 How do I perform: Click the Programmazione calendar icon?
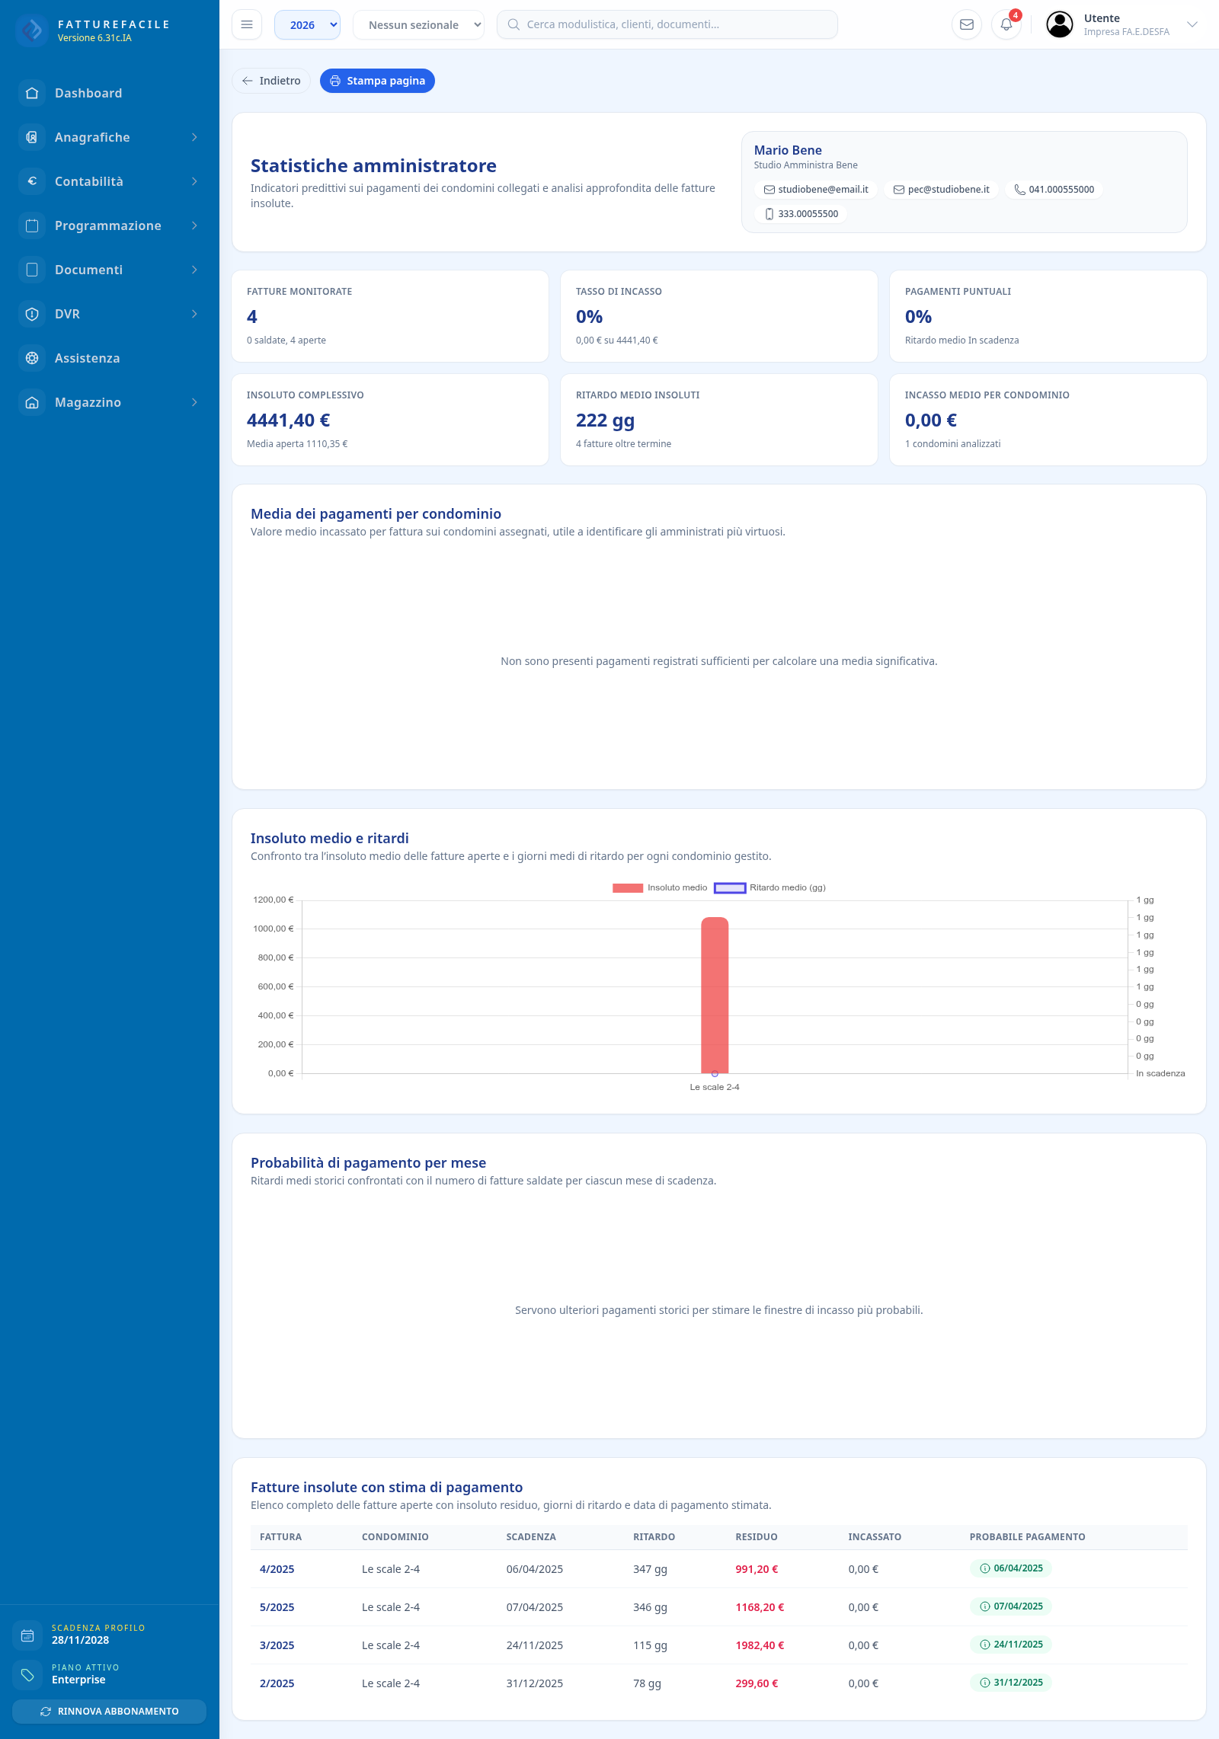32,225
